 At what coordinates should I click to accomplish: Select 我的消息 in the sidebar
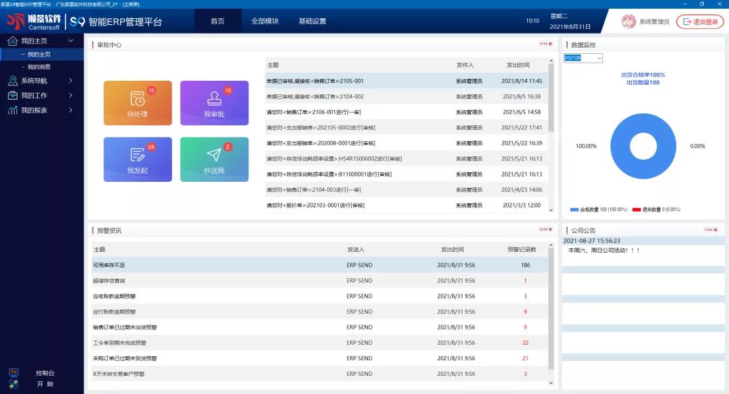pyautogui.click(x=39, y=67)
